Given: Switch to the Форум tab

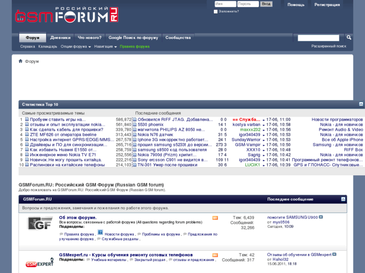Looking at the screenshot, I should click(x=33, y=38).
